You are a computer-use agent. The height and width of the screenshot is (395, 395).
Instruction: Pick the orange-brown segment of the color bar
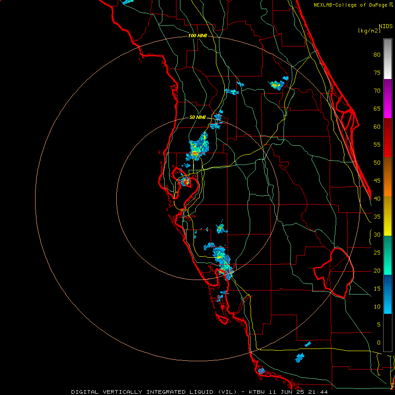click(x=388, y=176)
